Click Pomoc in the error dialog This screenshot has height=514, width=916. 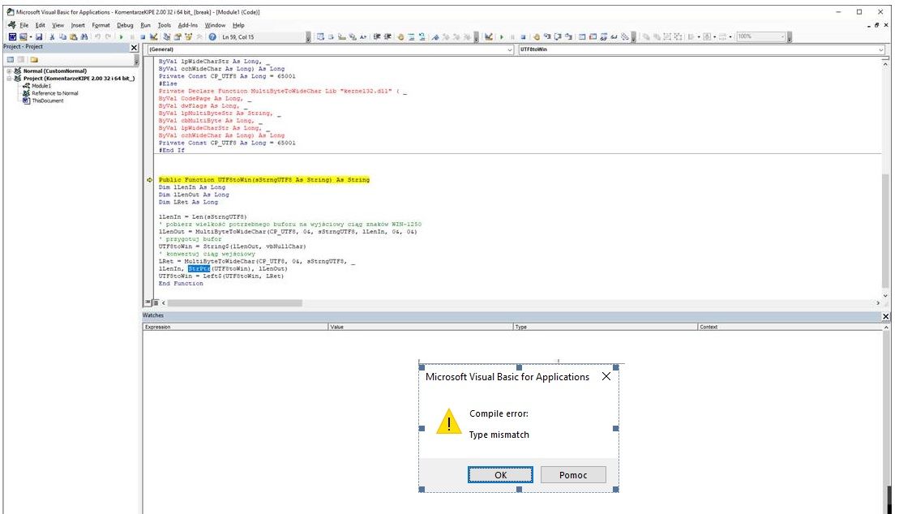click(573, 474)
